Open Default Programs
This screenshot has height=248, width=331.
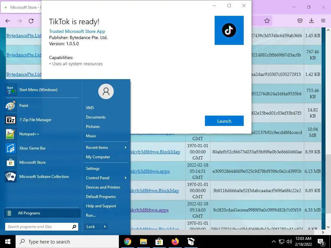point(101,197)
